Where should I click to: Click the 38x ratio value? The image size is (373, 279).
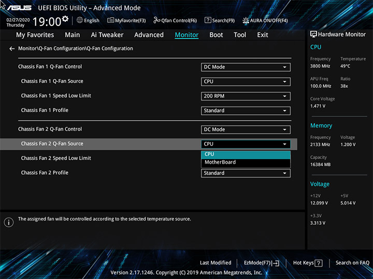(344, 86)
